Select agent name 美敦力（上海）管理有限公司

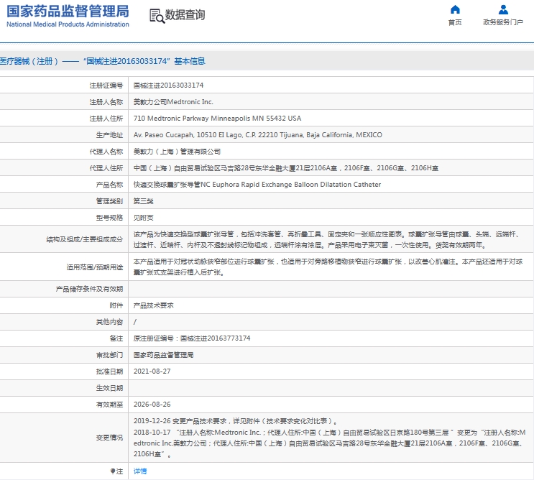click(x=177, y=152)
